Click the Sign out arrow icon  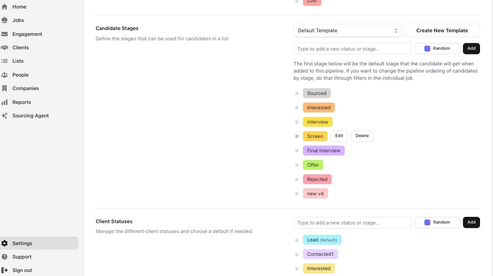(x=5, y=270)
